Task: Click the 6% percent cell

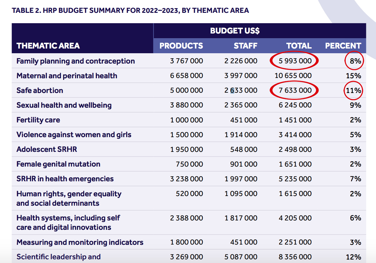Action: (x=356, y=218)
